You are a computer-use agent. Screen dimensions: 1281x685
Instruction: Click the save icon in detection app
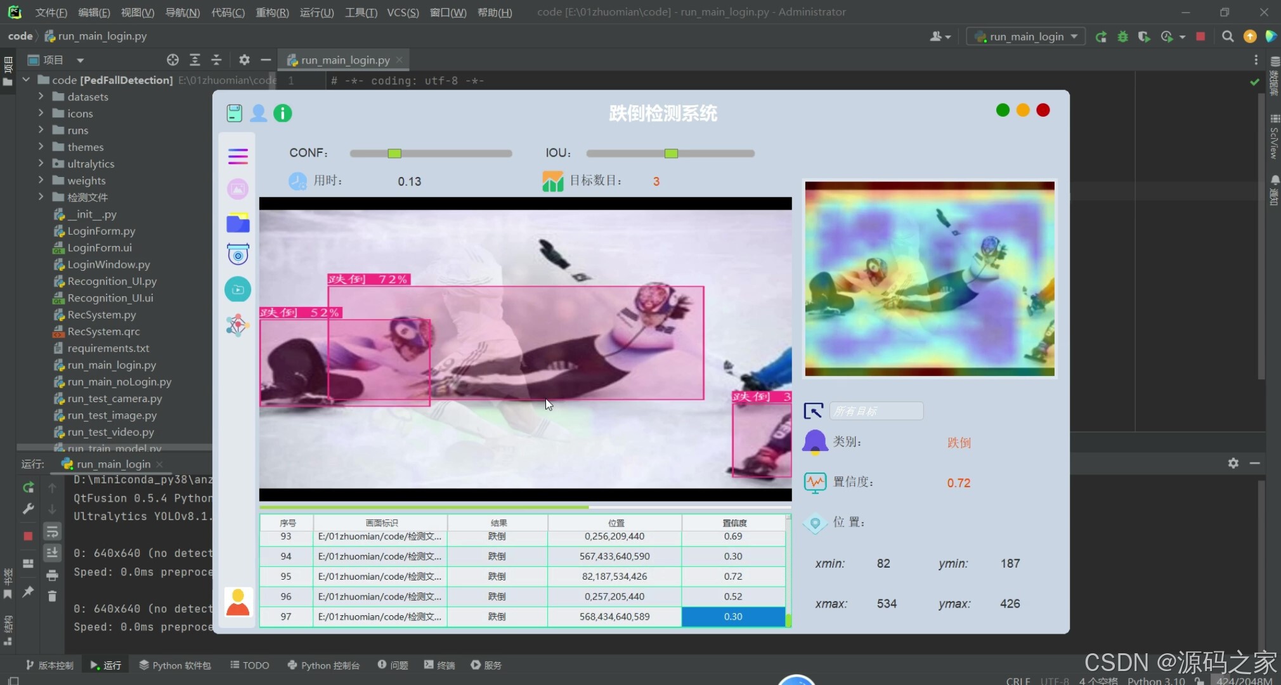click(x=234, y=114)
